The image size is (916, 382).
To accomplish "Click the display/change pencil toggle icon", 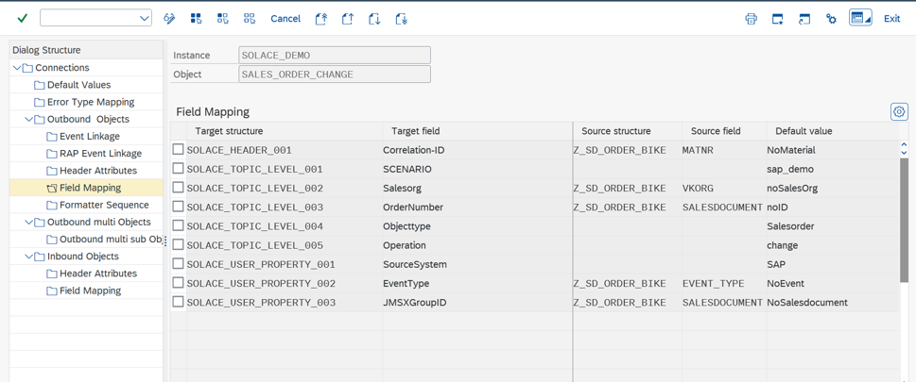I will point(169,18).
